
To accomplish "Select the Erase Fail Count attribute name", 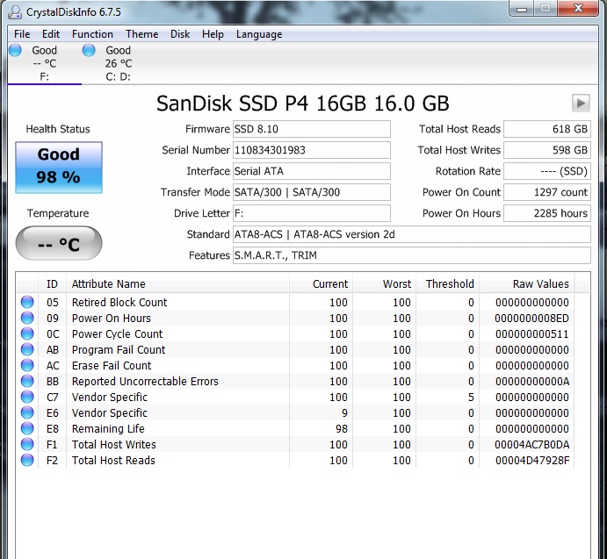I will coord(112,366).
